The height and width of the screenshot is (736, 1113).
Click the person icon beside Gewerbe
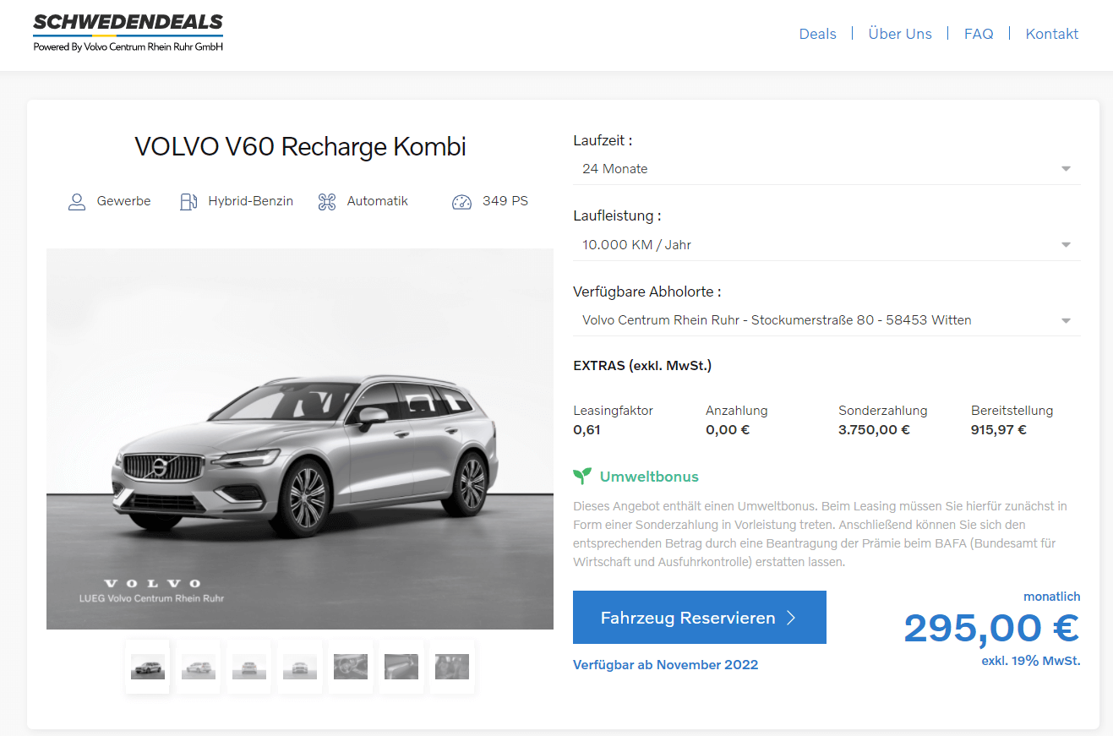click(77, 202)
